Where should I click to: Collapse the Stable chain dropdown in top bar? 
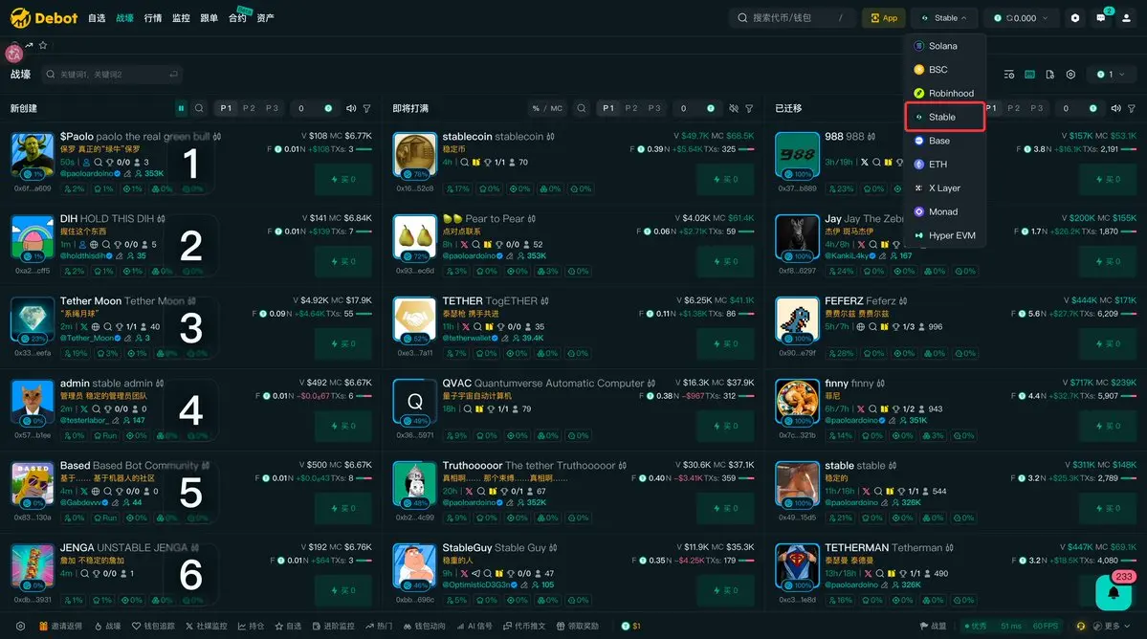point(944,17)
